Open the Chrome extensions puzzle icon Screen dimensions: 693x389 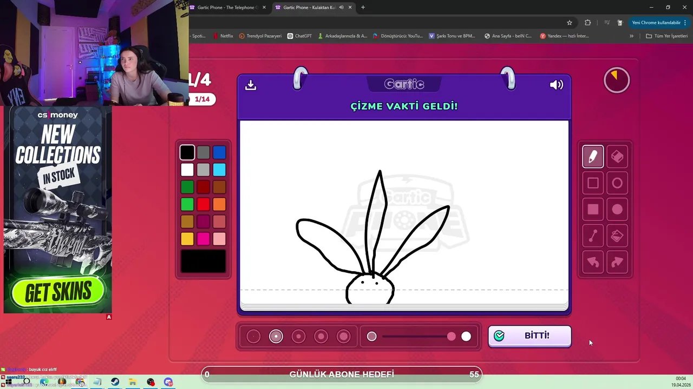pos(587,23)
